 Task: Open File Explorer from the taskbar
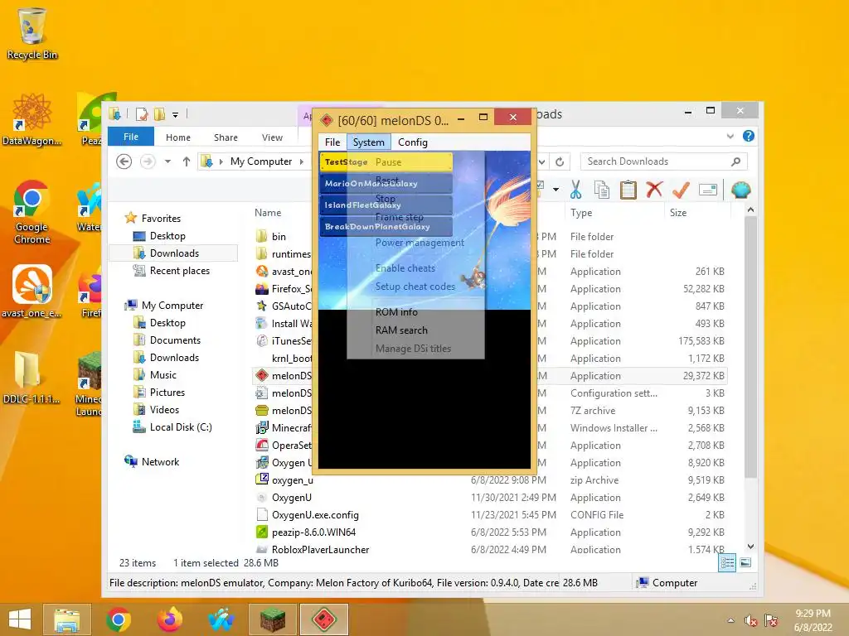point(66,619)
